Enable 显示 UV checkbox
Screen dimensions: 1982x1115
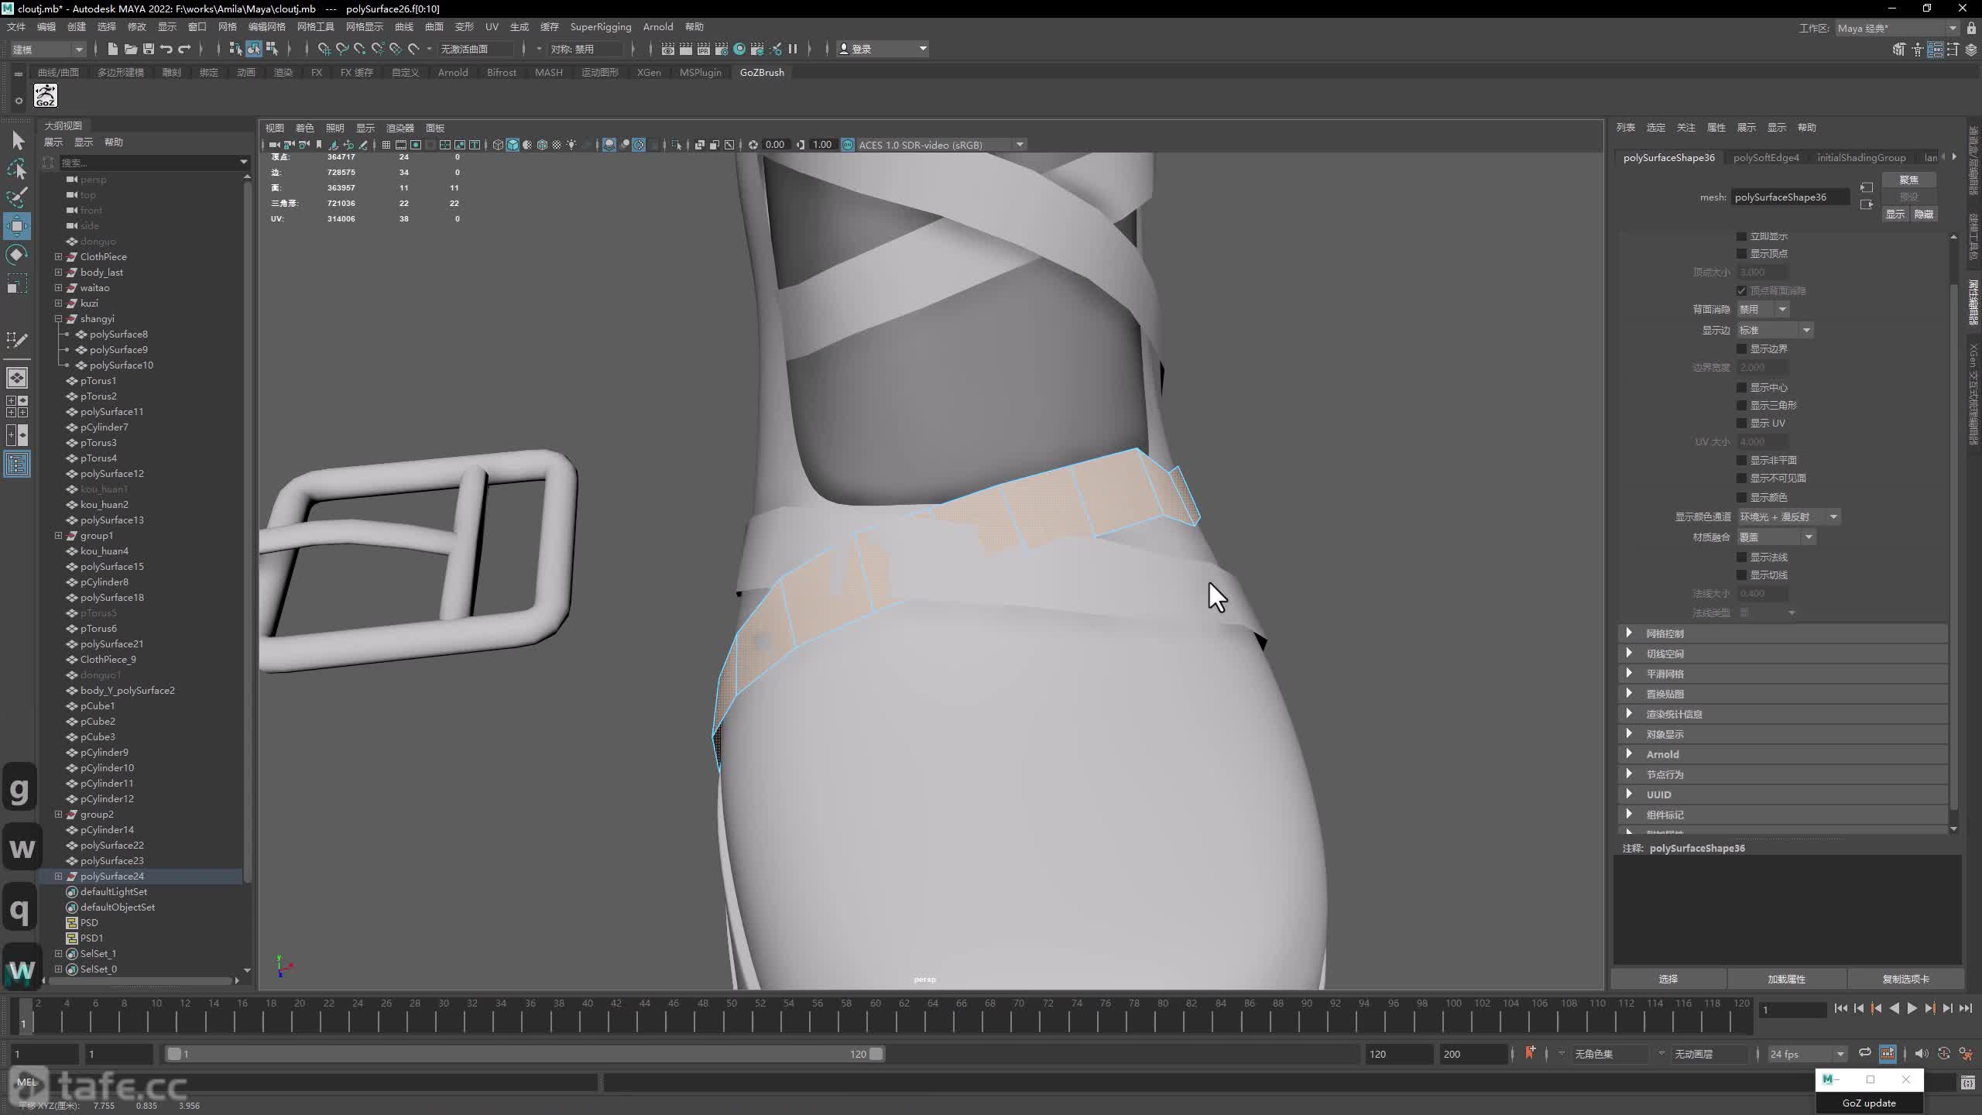click(1741, 424)
